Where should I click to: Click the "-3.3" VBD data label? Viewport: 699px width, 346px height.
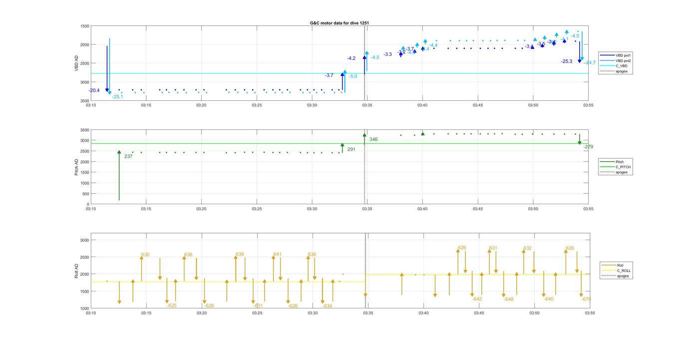pos(387,54)
